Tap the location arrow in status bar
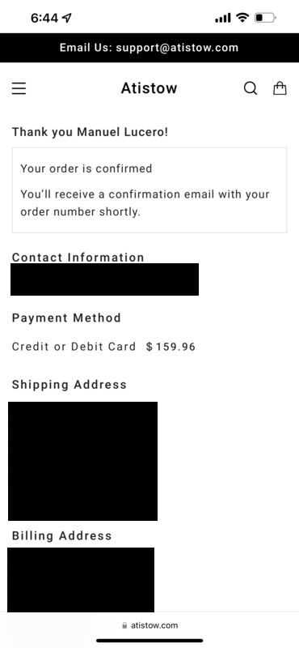 pyautogui.click(x=66, y=18)
